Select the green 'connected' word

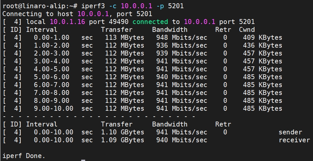(x=150, y=22)
